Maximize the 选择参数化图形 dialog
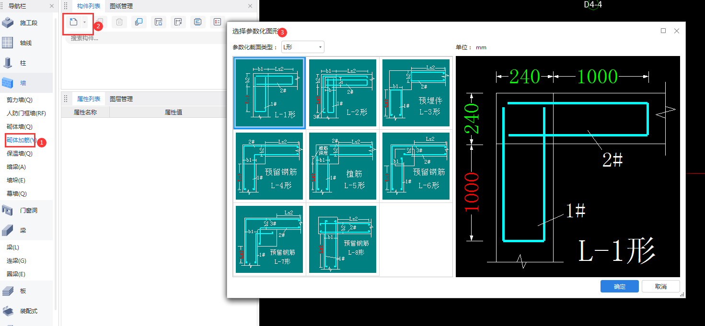The image size is (705, 326). tap(663, 31)
